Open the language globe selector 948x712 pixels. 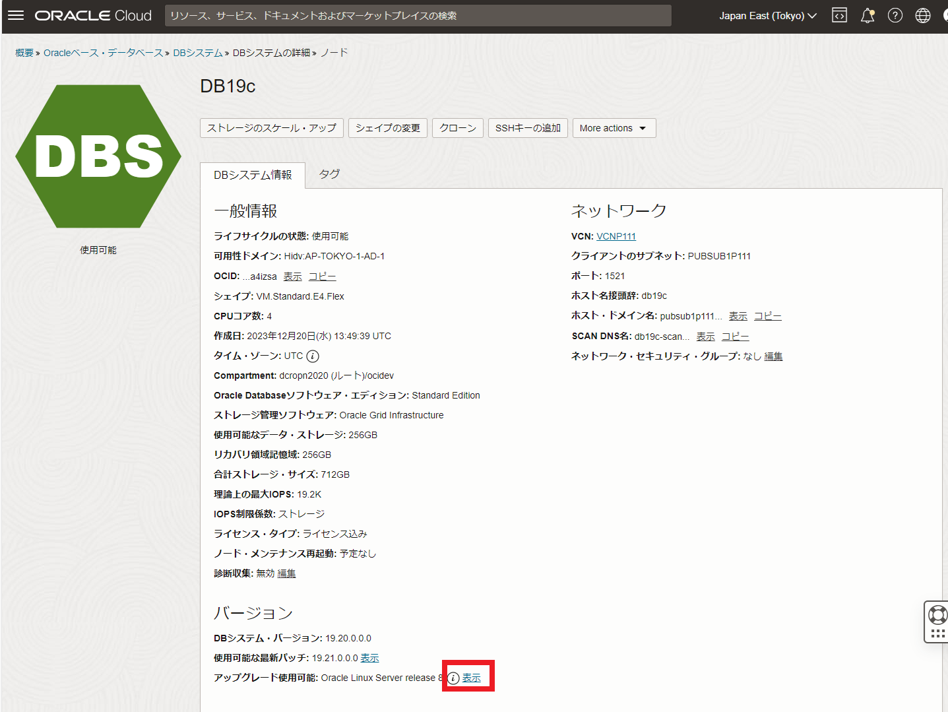(x=922, y=15)
